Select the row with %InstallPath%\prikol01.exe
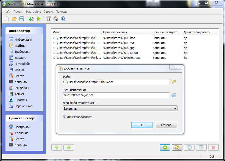Image resolution: width=225 pixels, height=161 pixels. pos(135,58)
